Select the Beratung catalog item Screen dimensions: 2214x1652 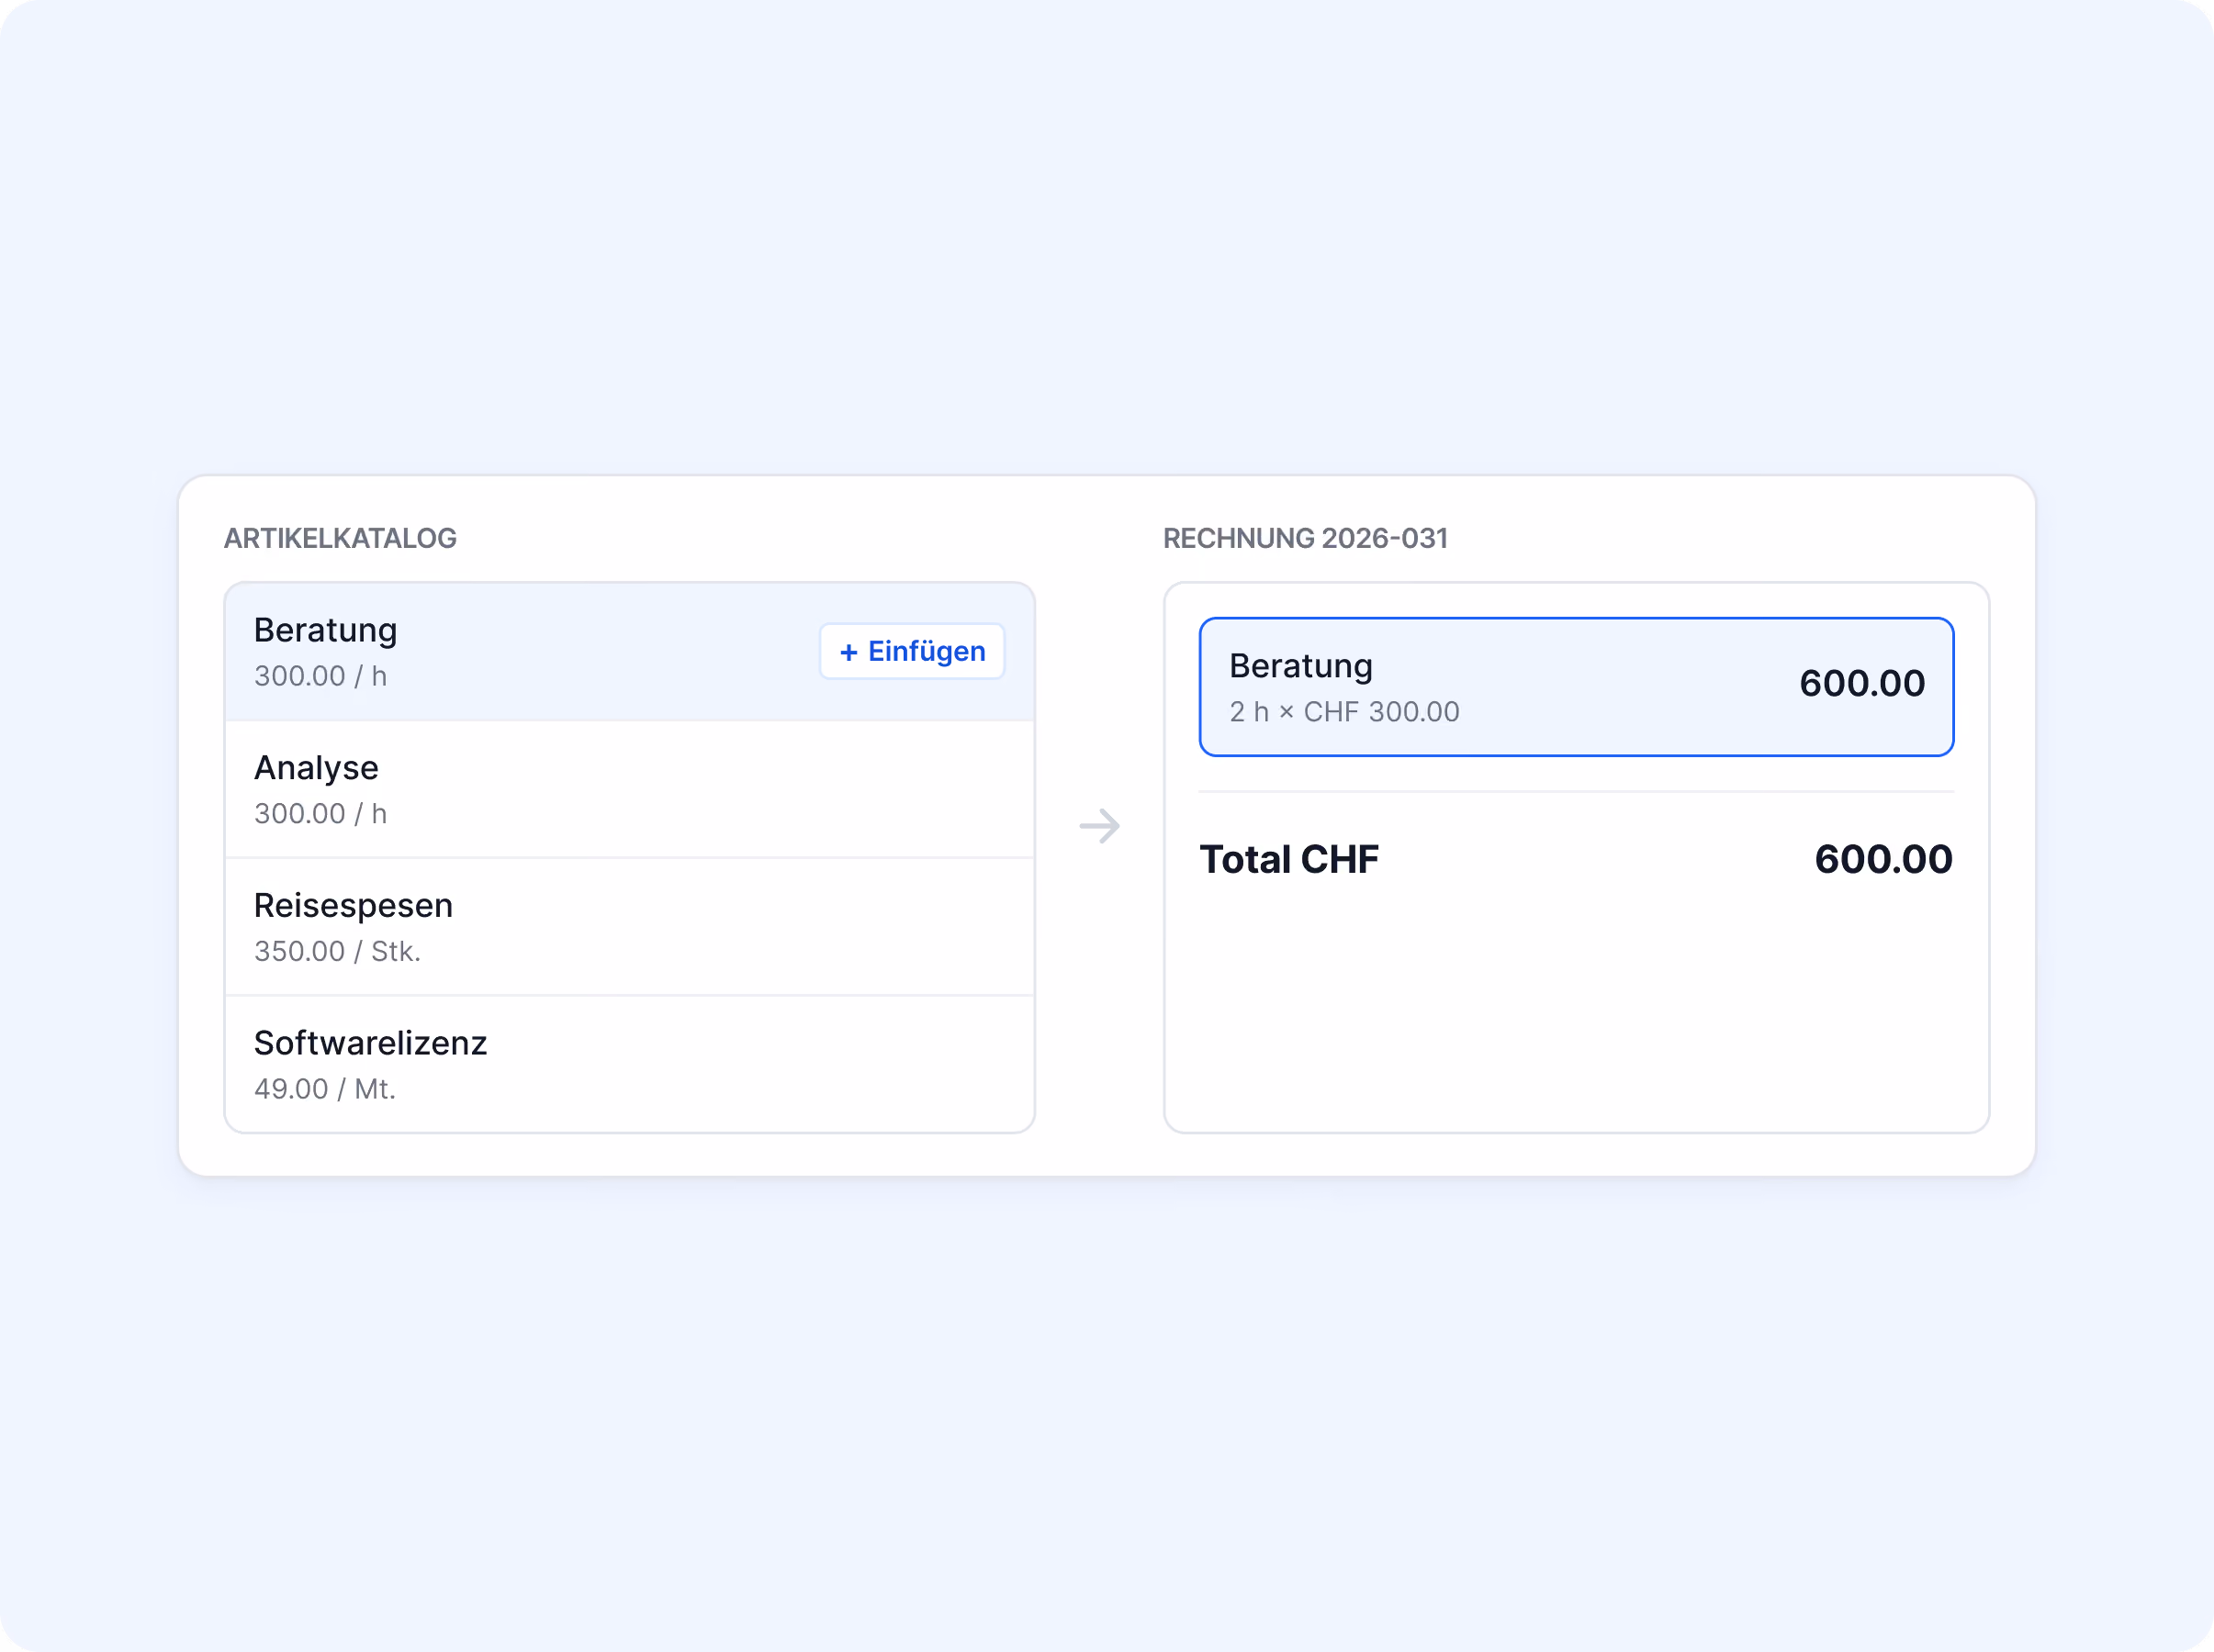tap(629, 652)
